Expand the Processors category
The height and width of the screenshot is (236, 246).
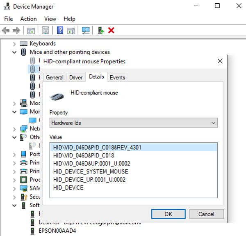[14, 180]
